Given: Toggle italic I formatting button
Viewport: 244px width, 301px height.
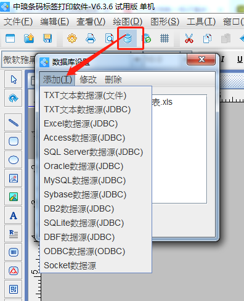Looking at the screenshot, I should (222, 60).
